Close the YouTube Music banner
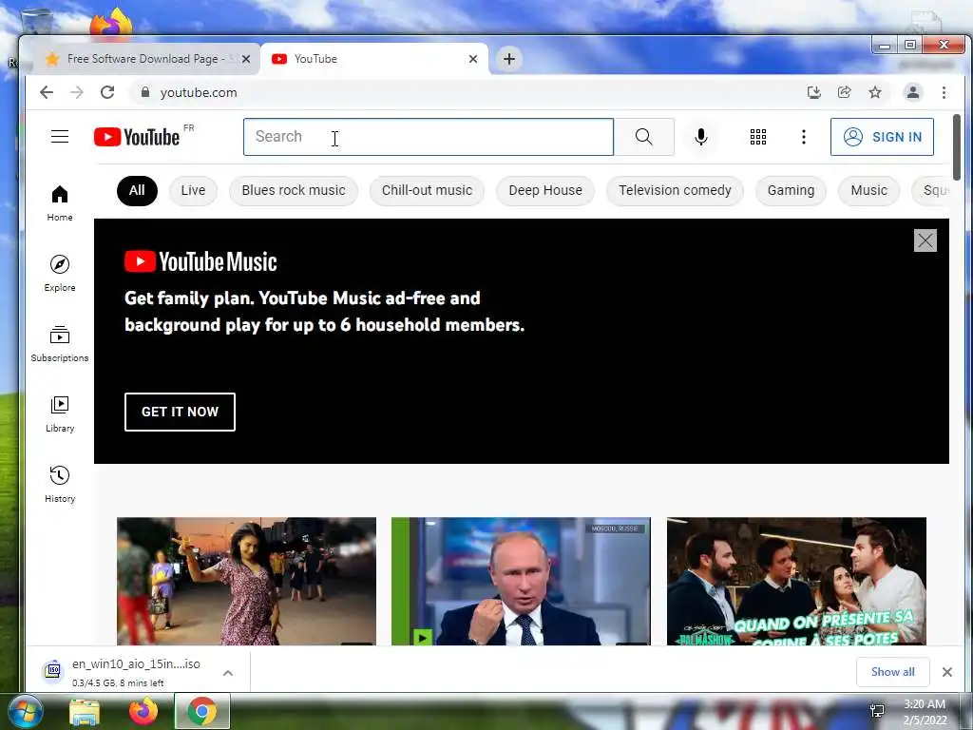973x730 pixels. tap(925, 240)
